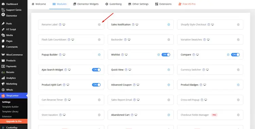Open Comments in sidebar

coord(14,47)
